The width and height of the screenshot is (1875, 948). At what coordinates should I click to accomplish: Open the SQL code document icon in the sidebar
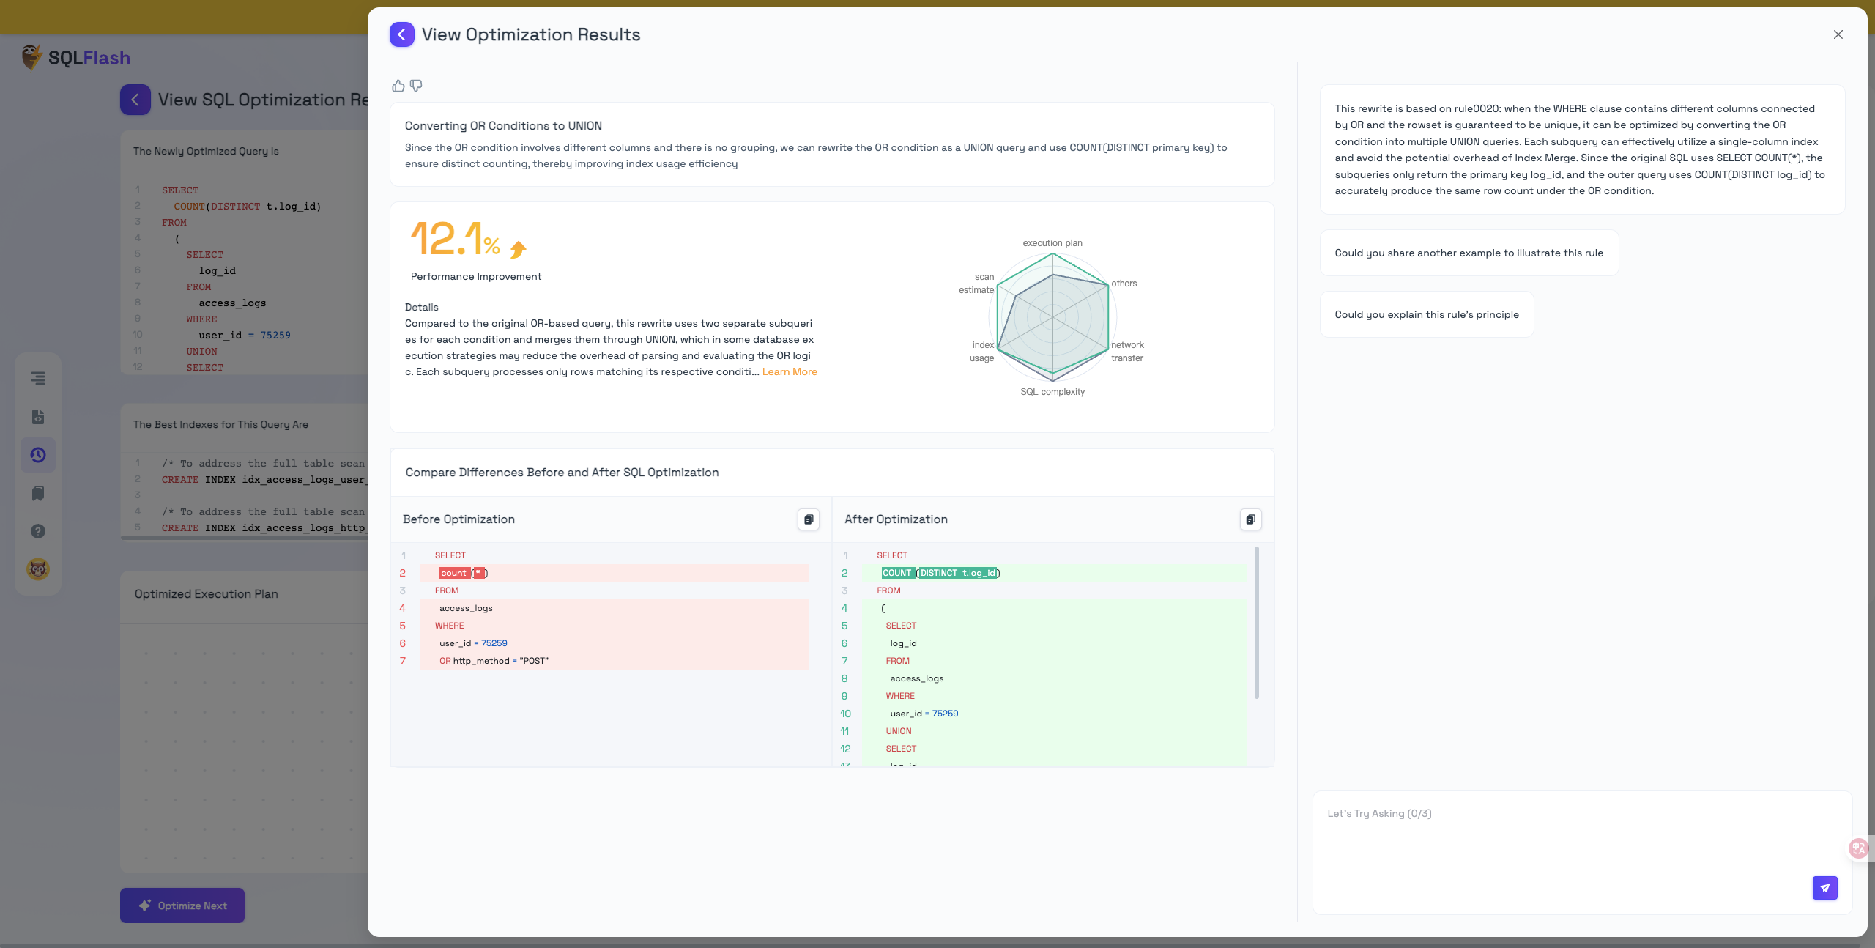[x=37, y=417]
